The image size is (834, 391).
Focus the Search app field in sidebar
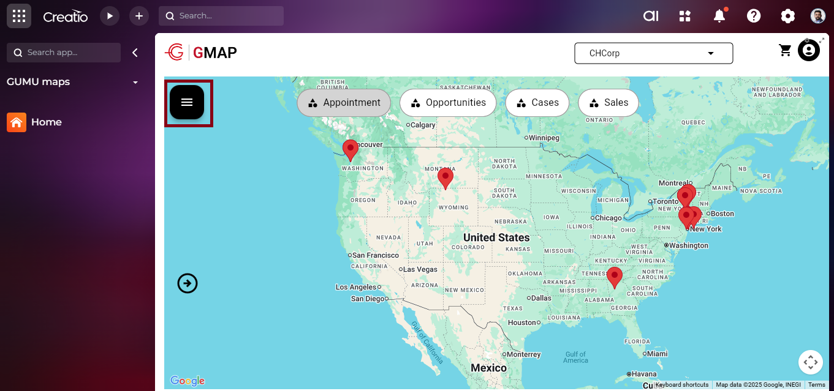click(x=64, y=53)
